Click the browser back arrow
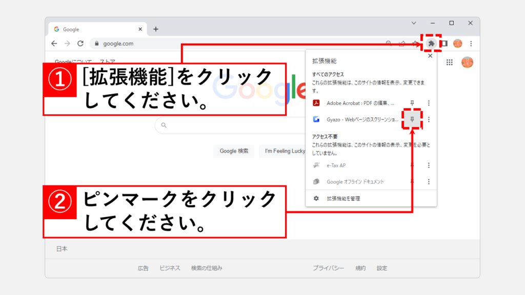 coord(54,44)
